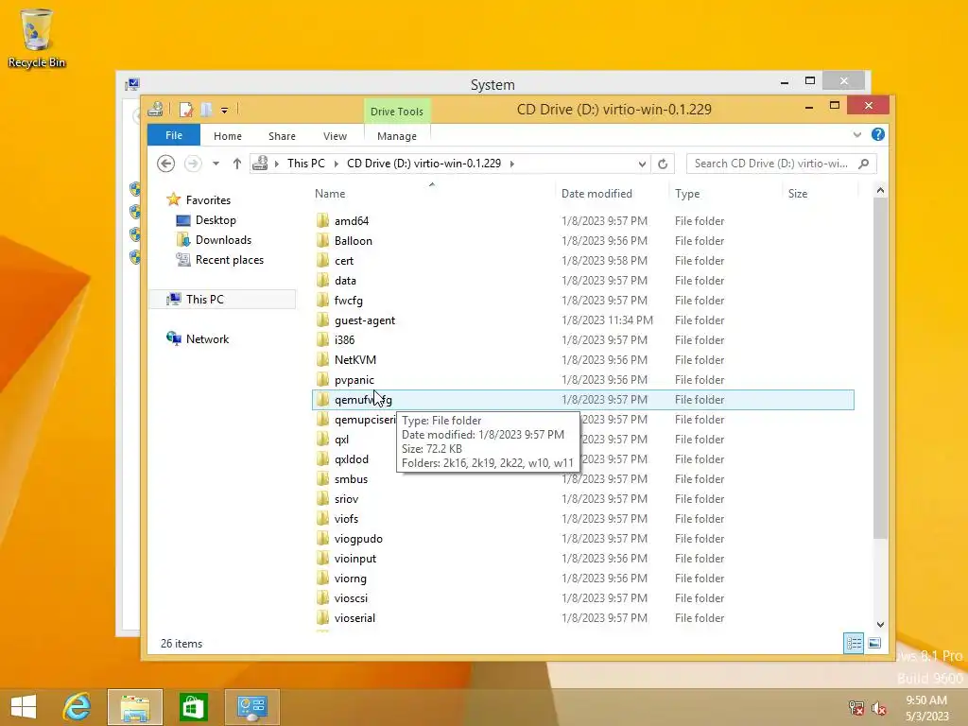Screen dimensions: 968x726
Task: Go back with the Back arrow
Action: tap(165, 164)
